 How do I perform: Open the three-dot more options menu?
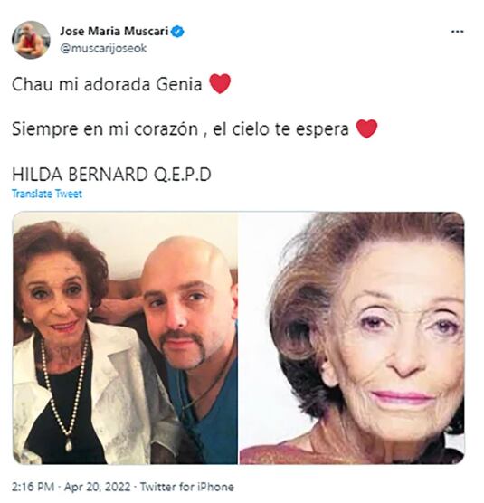tap(458, 32)
